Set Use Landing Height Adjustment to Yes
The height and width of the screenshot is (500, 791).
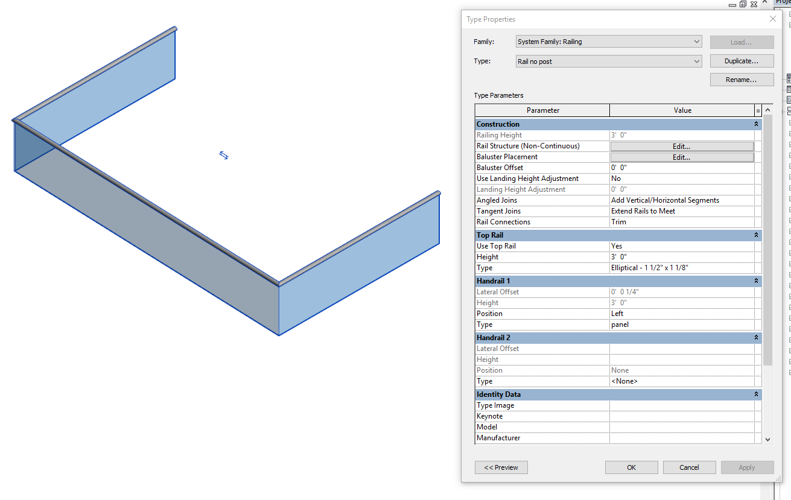click(682, 178)
